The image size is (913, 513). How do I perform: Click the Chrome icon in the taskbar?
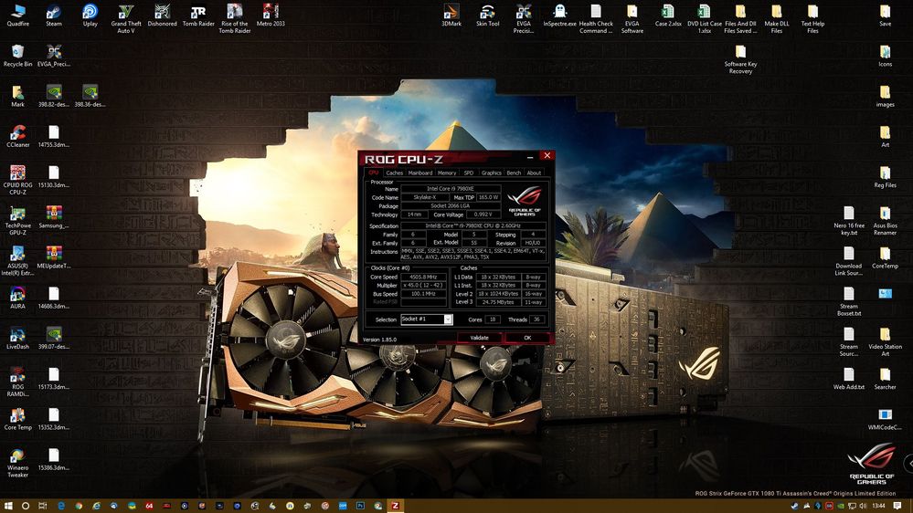pyautogui.click(x=79, y=506)
